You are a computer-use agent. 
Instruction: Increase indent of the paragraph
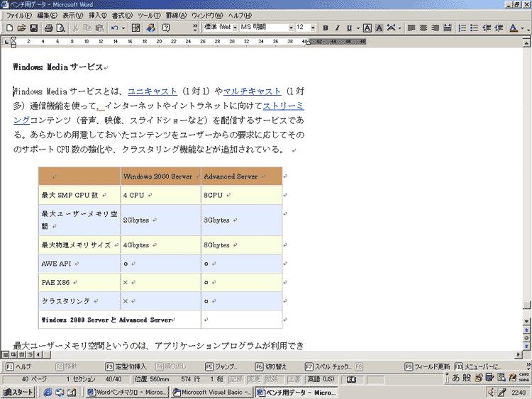(499, 28)
